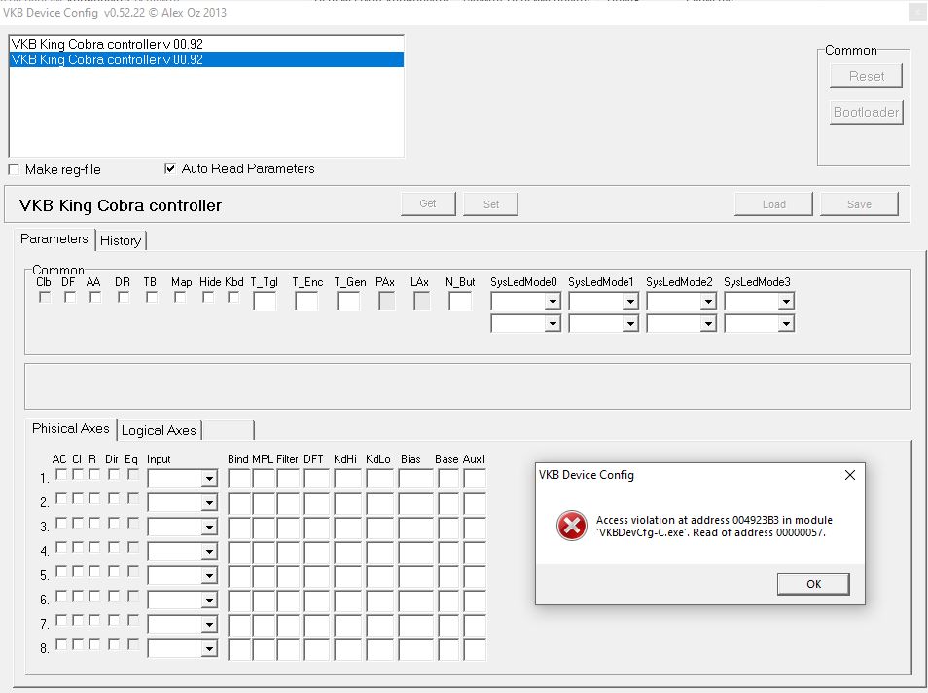Open the Logical Axes tab

click(159, 430)
